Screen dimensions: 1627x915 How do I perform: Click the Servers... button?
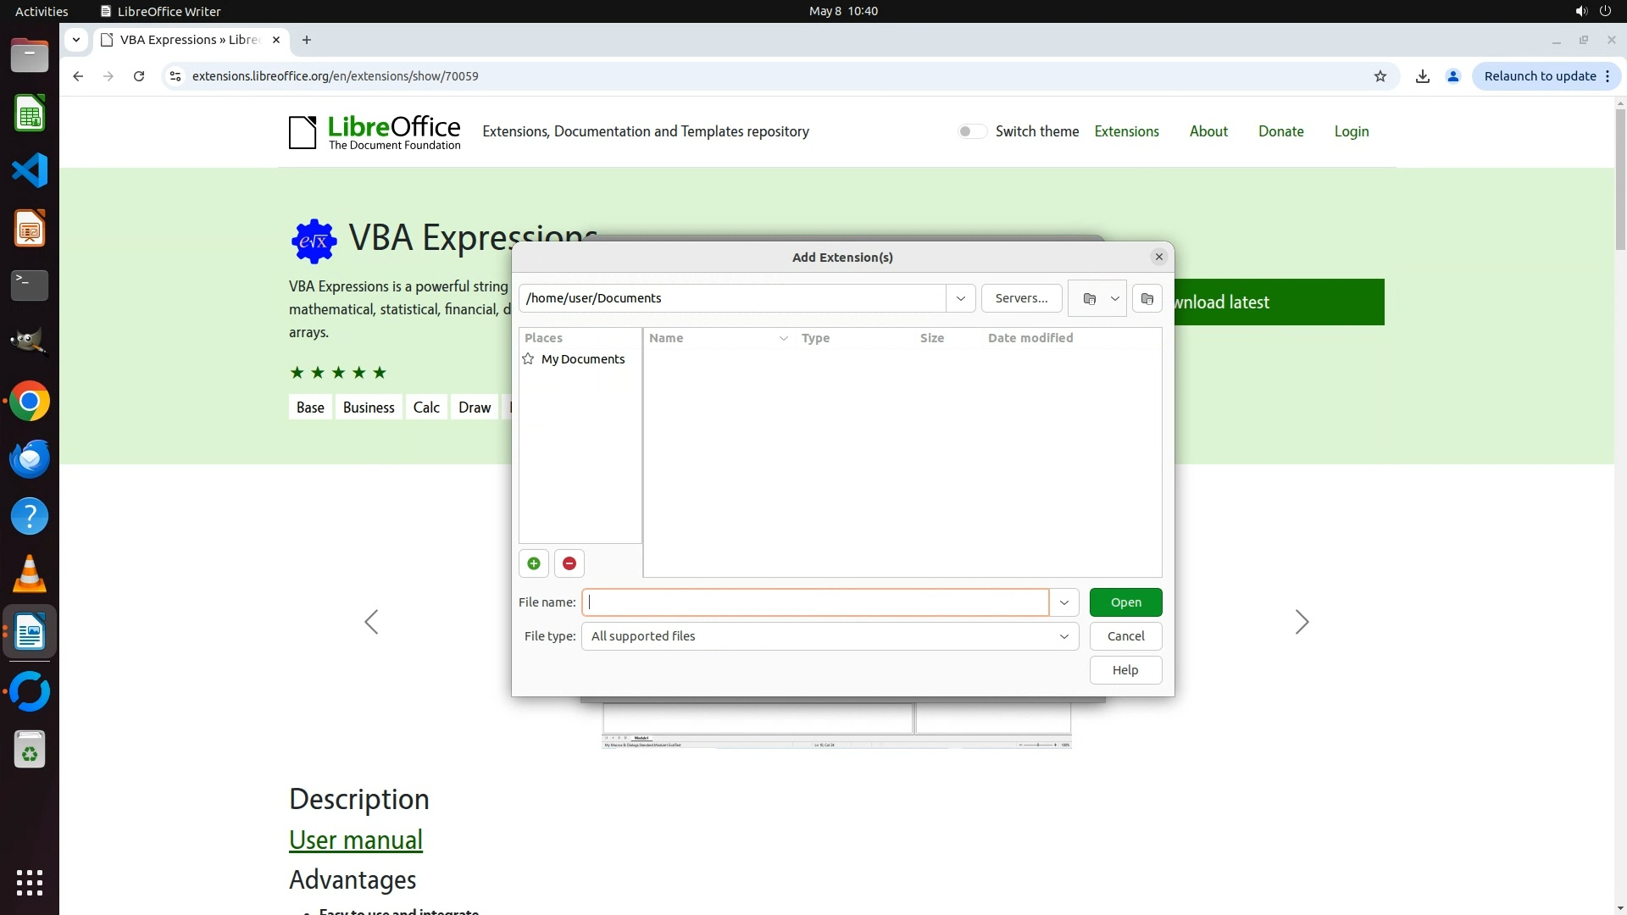click(x=1021, y=298)
